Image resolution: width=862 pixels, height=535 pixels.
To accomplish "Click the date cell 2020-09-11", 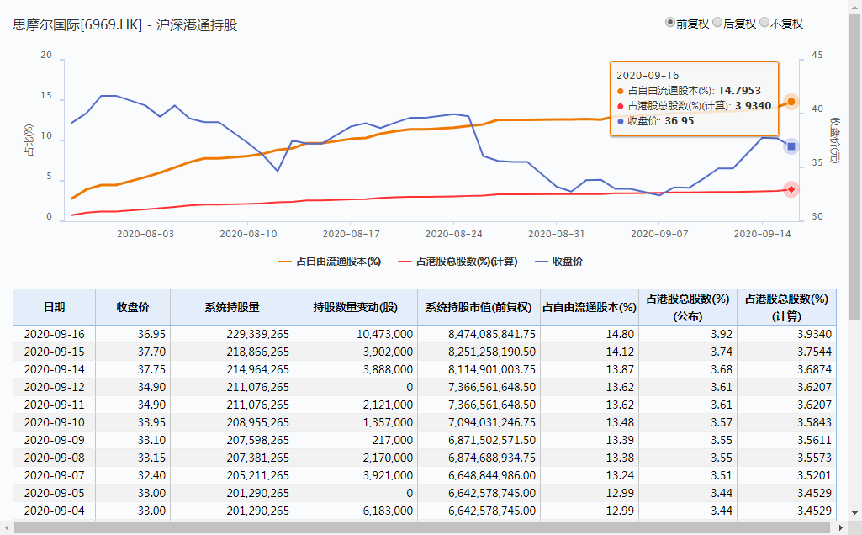I will (x=54, y=405).
